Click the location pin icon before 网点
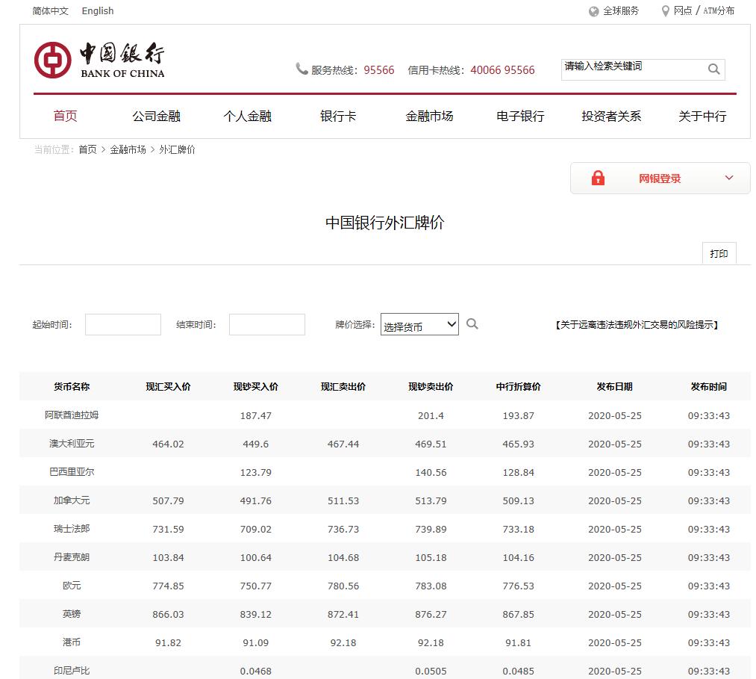This screenshot has width=756, height=679. [x=665, y=10]
